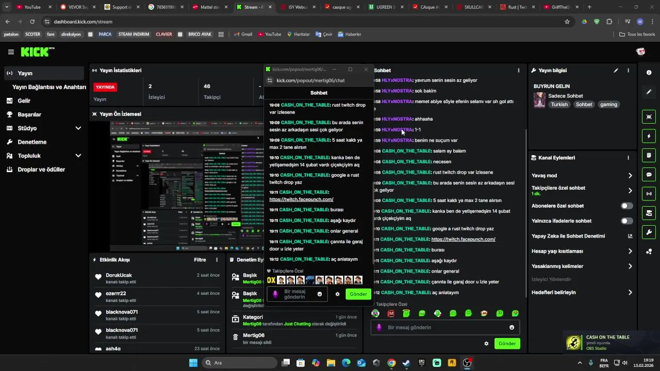Open the tab search dropdown in Chrome
This screenshot has width=660, height=371.
click(x=7, y=7)
